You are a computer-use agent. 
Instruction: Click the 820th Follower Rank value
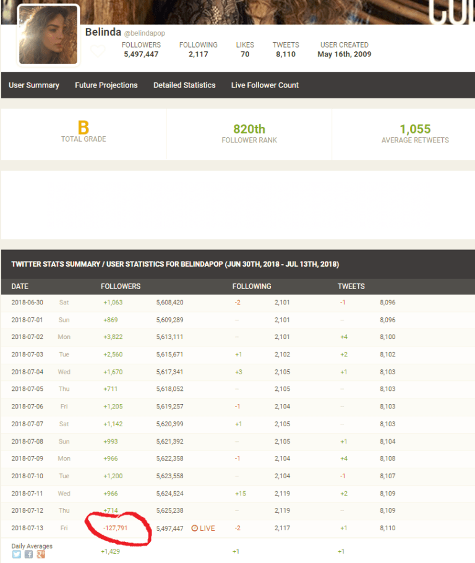249,129
